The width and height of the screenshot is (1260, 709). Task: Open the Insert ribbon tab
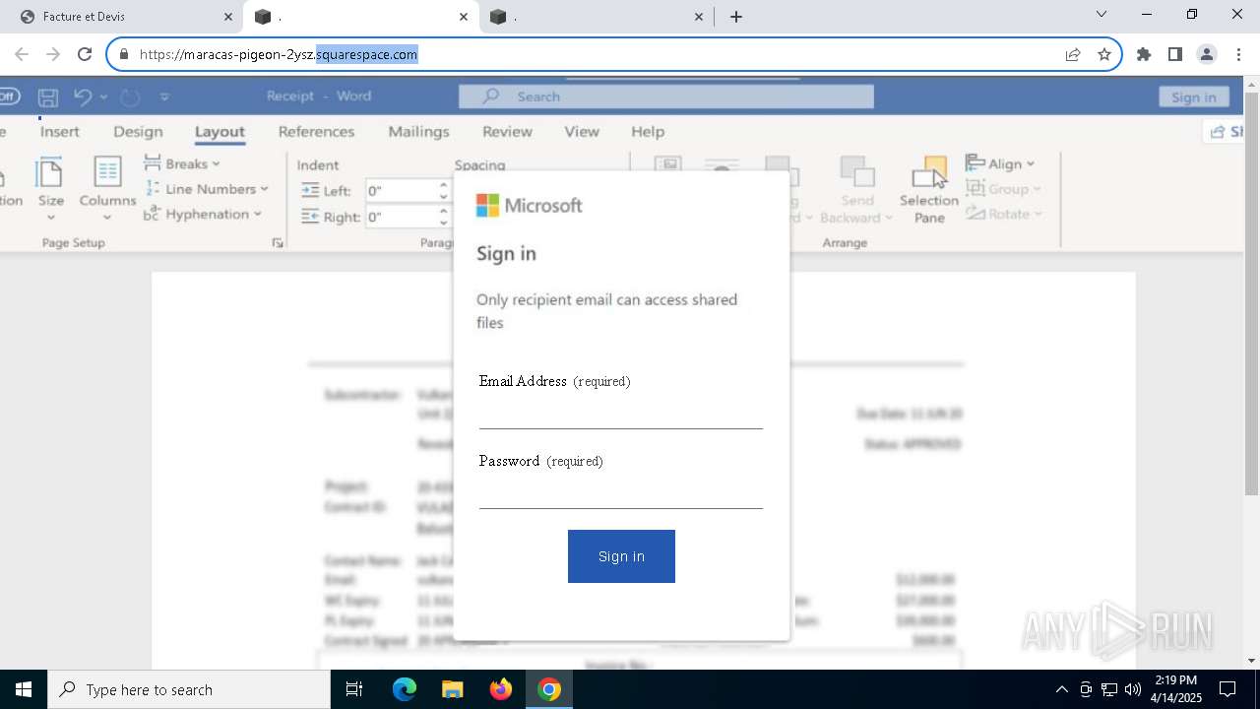(x=59, y=131)
